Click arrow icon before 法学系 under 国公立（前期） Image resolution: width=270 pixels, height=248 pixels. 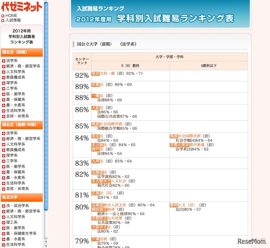pos(4,61)
